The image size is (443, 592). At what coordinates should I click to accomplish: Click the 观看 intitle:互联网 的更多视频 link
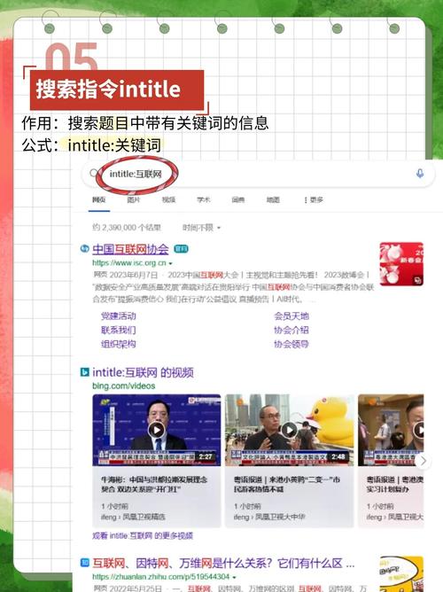tap(143, 536)
